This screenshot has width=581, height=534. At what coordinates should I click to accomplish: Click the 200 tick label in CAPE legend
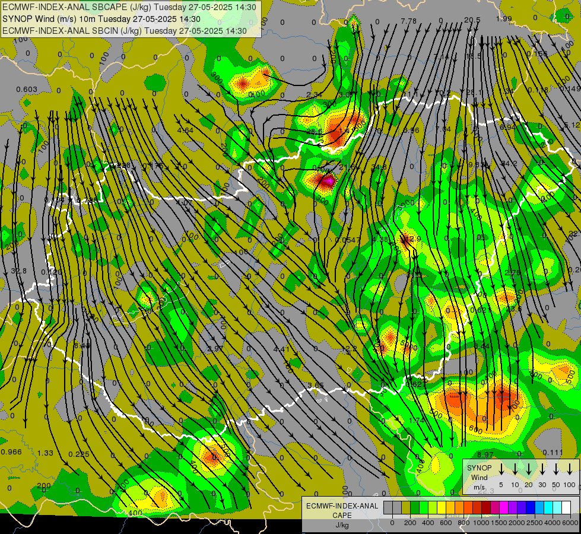point(410,523)
